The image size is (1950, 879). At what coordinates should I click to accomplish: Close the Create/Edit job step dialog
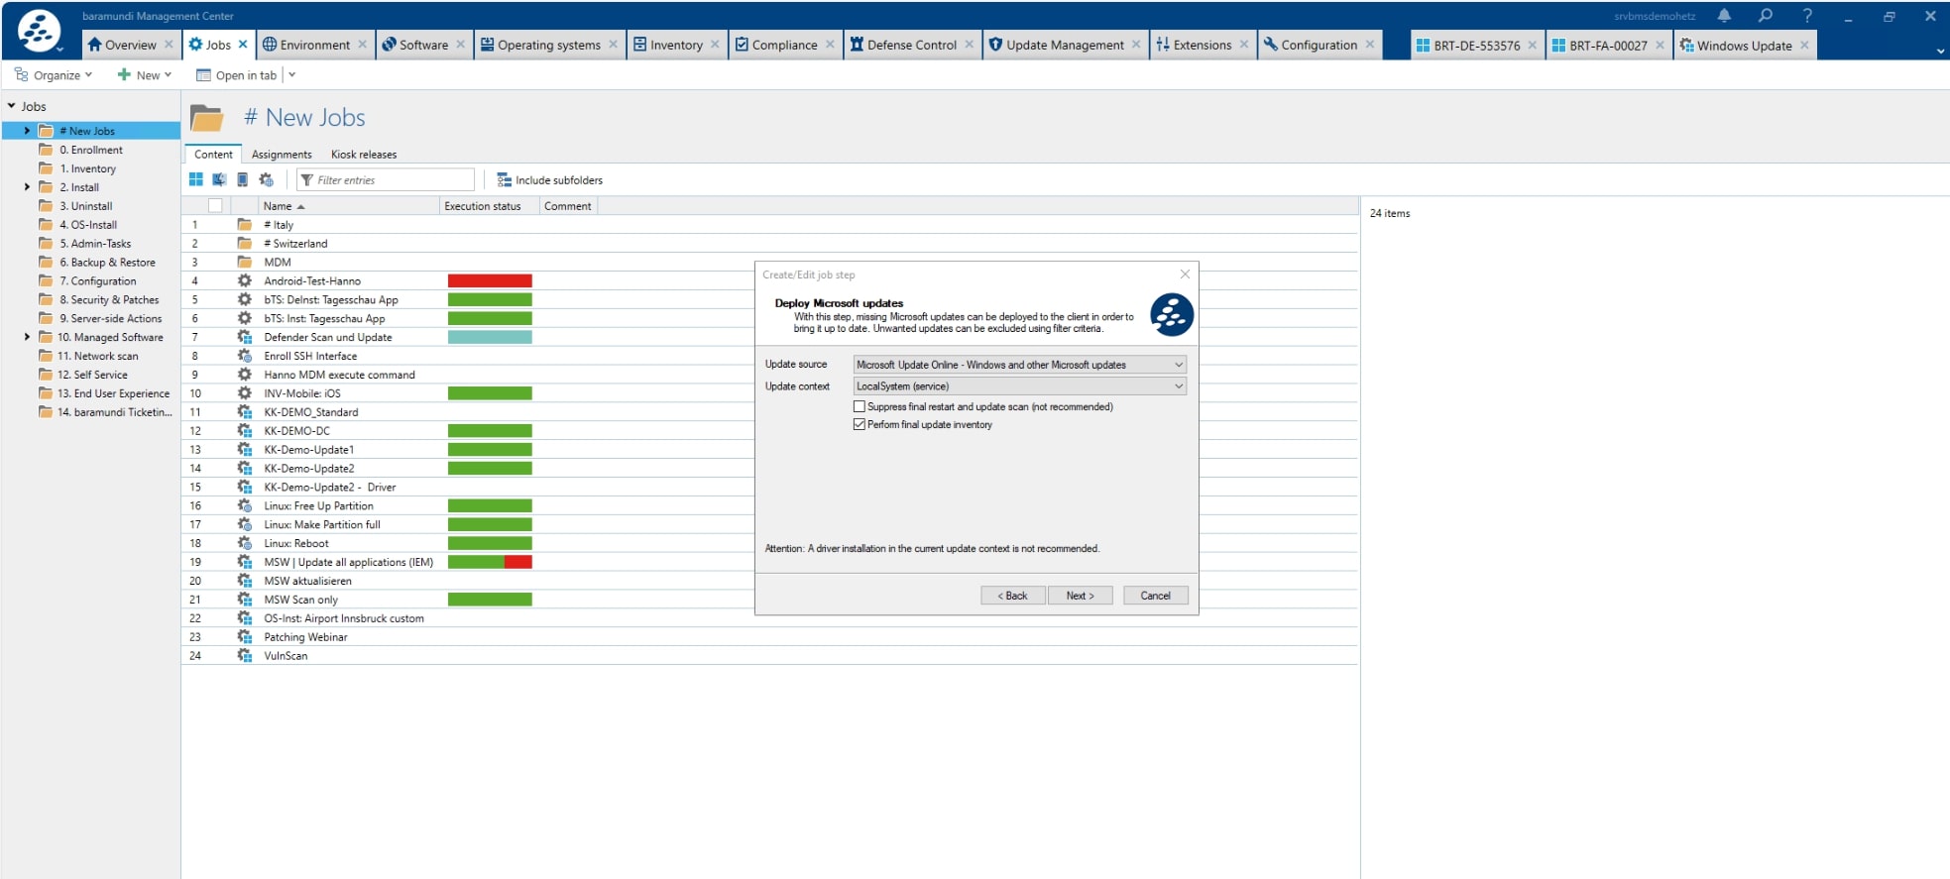(x=1185, y=275)
